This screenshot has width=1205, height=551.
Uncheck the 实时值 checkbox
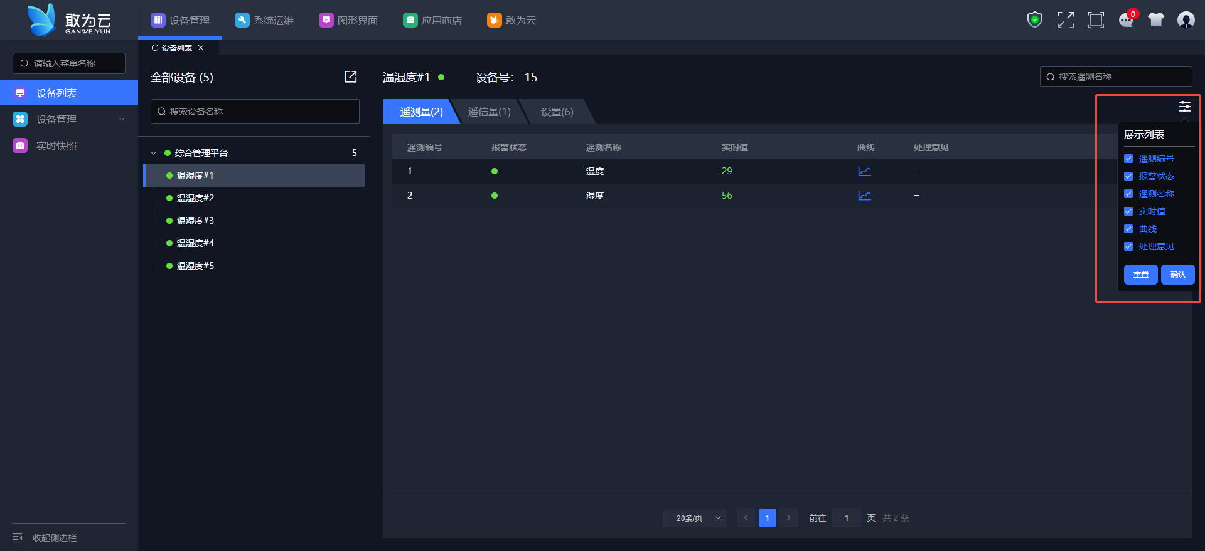tap(1128, 212)
